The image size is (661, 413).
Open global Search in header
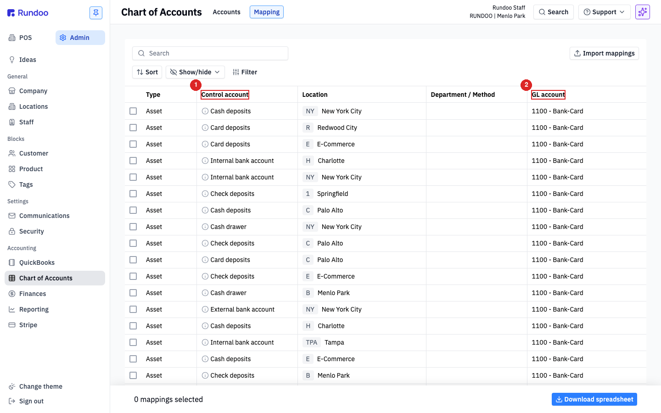(x=554, y=12)
